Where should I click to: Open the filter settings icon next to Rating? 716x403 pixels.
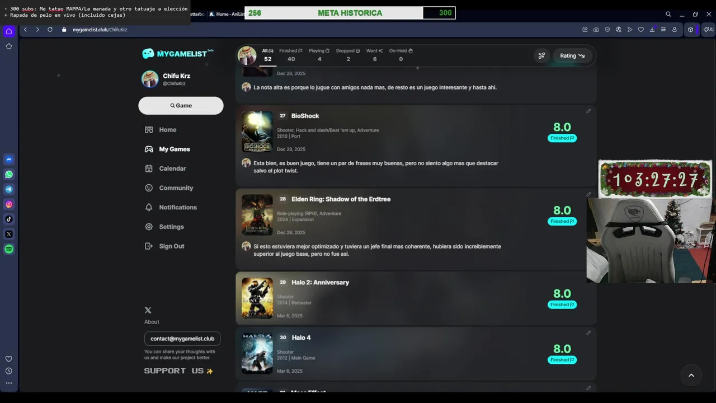541,55
